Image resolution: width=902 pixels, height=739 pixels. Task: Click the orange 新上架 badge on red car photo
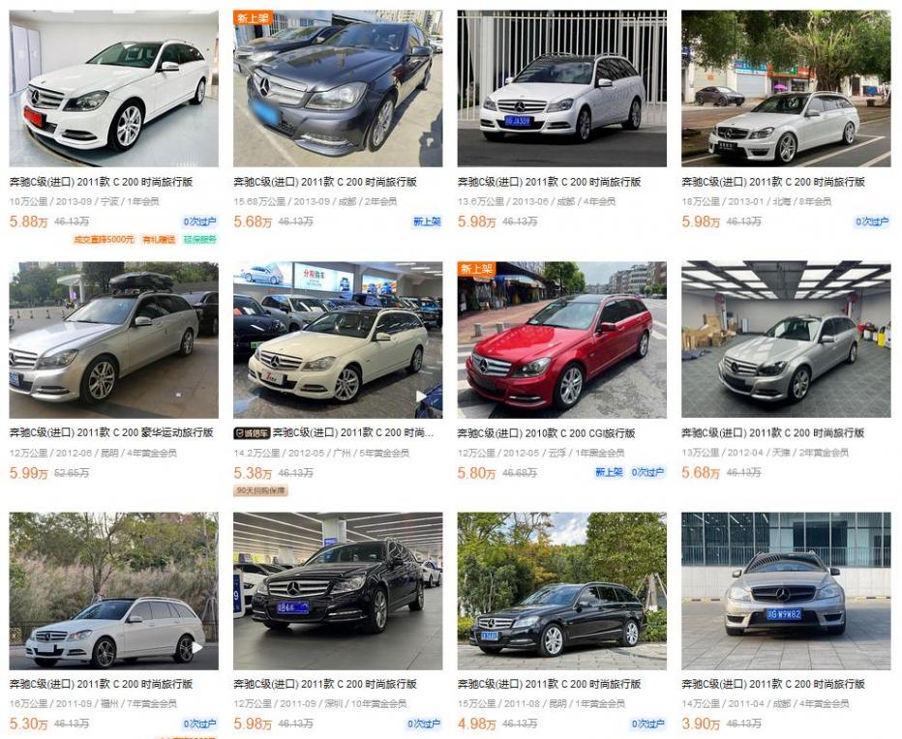pyautogui.click(x=476, y=269)
